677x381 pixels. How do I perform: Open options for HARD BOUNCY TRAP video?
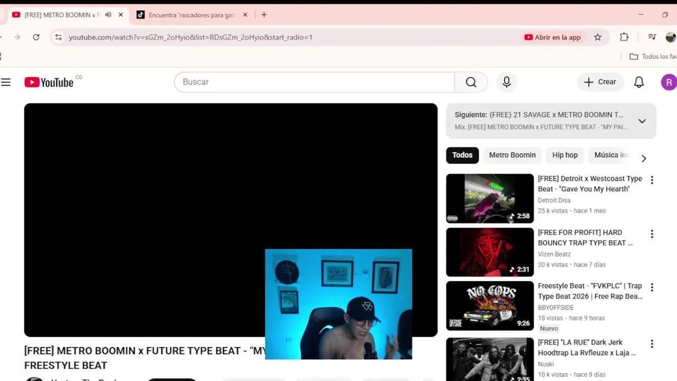(x=652, y=234)
